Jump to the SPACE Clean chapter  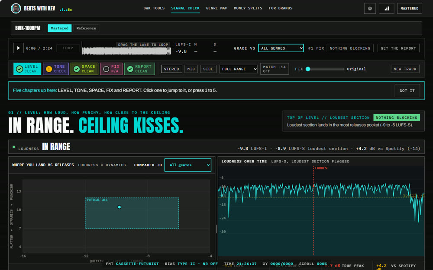tap(84, 69)
